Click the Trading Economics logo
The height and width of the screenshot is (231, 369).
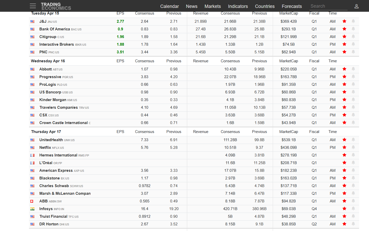56,6
